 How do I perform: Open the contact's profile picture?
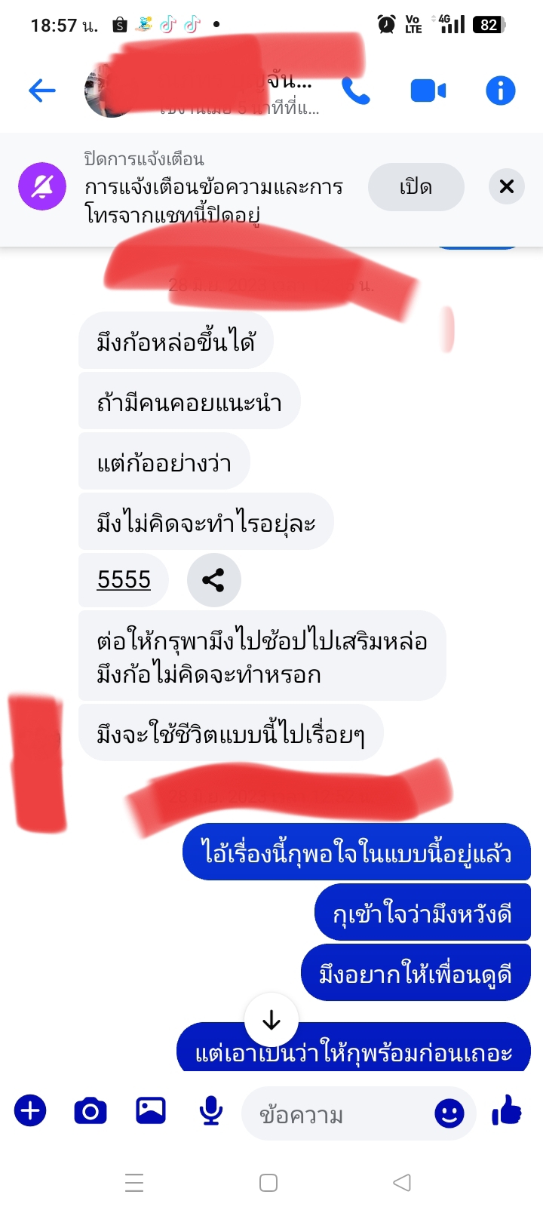[x=109, y=93]
